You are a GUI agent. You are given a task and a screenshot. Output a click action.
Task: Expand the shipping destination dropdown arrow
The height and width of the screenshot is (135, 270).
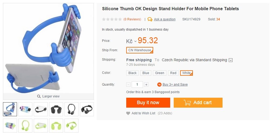(231, 60)
